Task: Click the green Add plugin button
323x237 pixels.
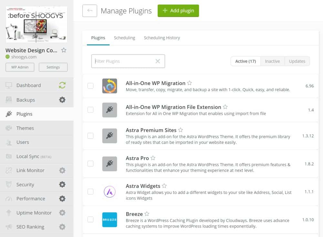Action: point(178,11)
